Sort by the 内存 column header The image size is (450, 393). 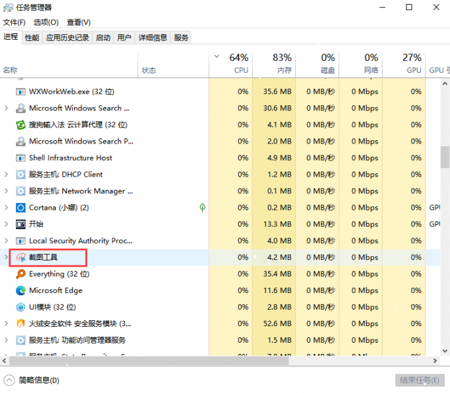click(x=274, y=65)
